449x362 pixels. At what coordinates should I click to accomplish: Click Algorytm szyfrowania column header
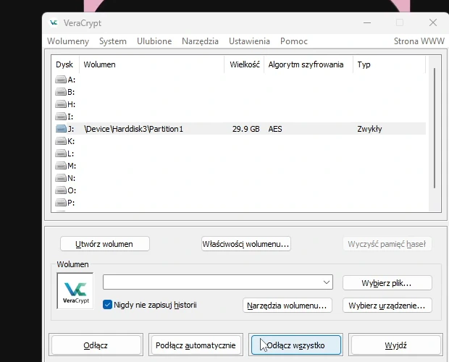(308, 64)
